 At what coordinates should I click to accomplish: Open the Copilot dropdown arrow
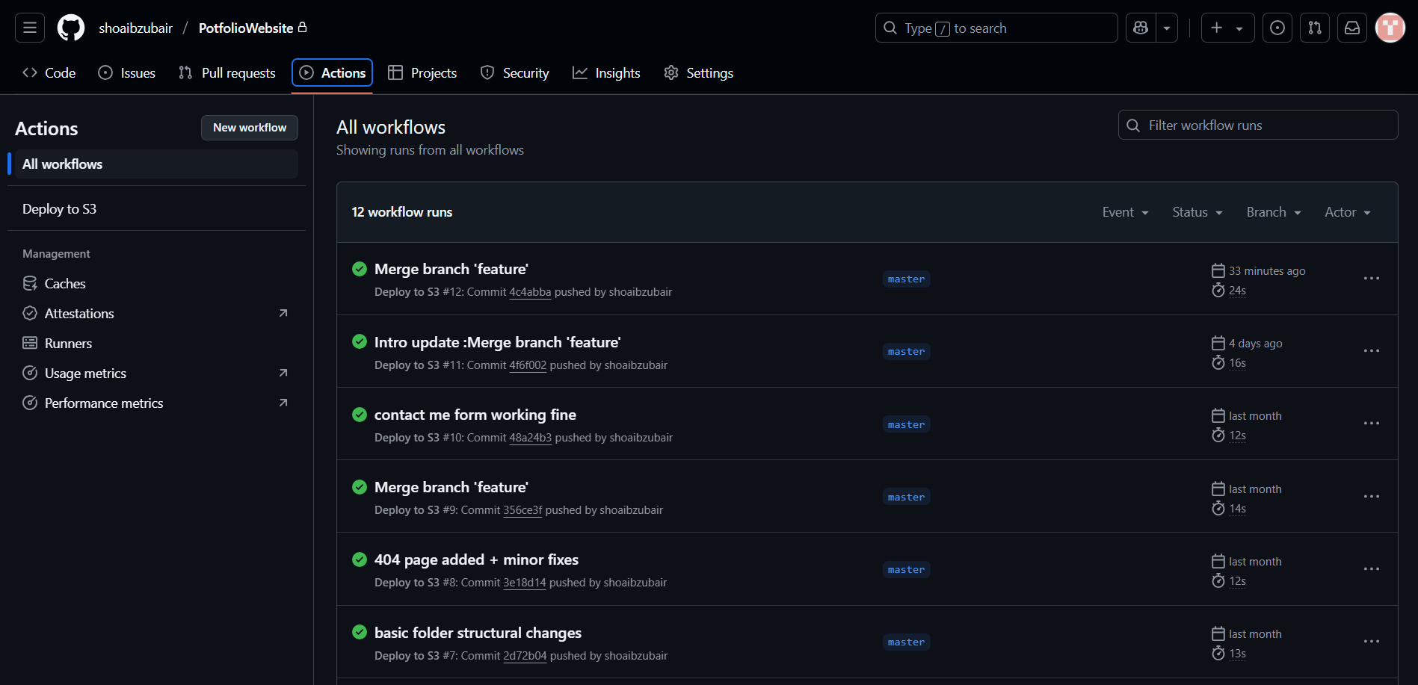[x=1167, y=28]
